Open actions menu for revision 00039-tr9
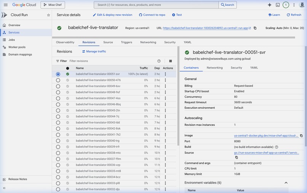Viewport: 307px width, 193px height. pos(165,147)
